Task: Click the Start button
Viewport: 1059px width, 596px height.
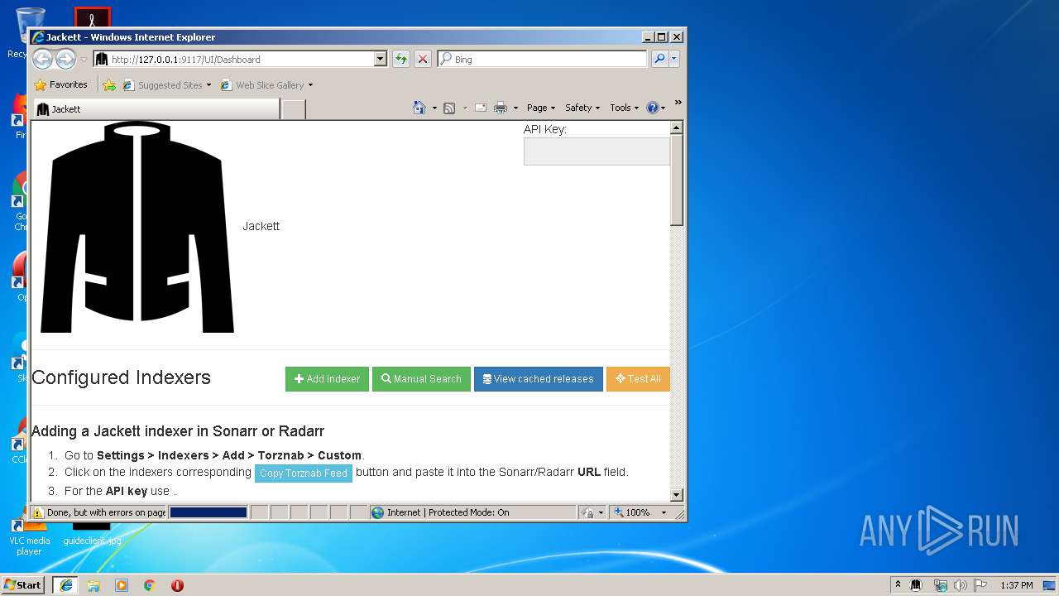Action: coord(23,585)
